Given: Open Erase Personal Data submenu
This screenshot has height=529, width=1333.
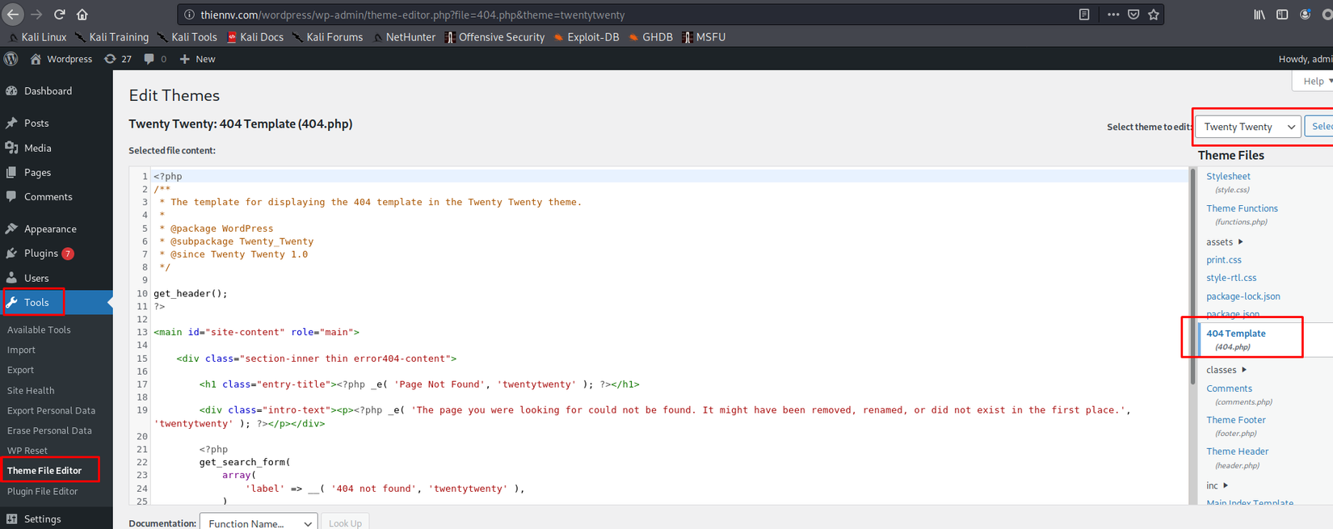Looking at the screenshot, I should 49,430.
